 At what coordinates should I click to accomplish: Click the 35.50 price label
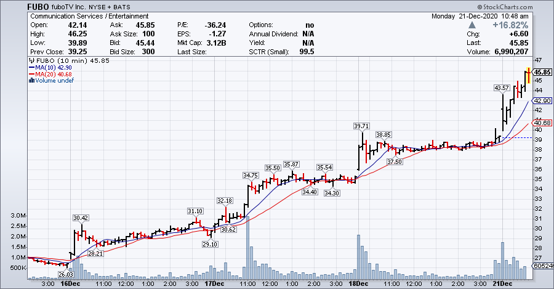pos(273,168)
